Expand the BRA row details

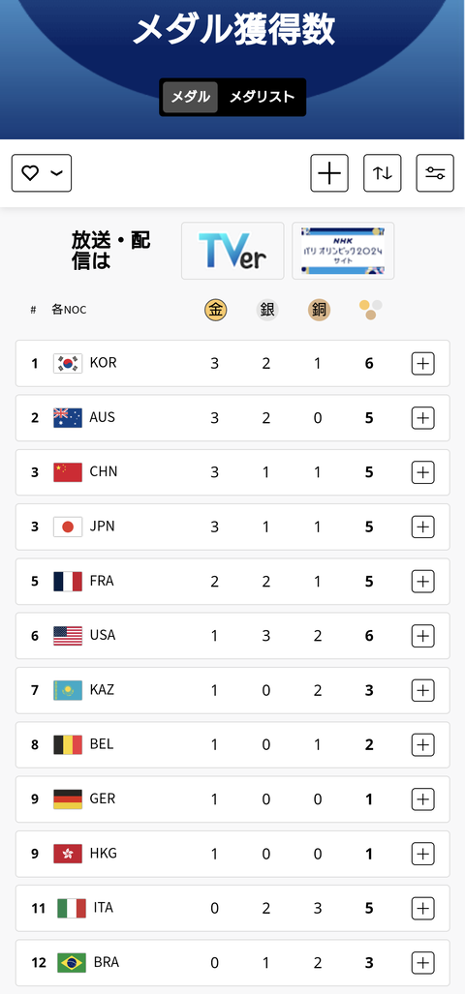[x=423, y=963]
